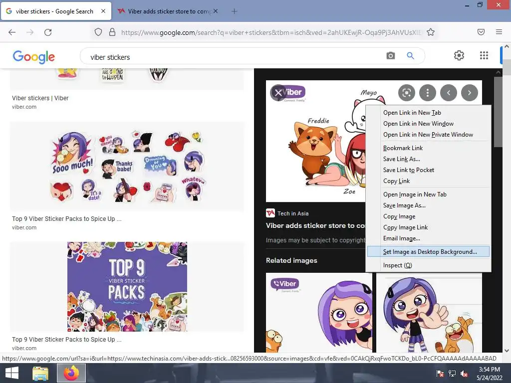Open Google quick settings gear
The height and width of the screenshot is (383, 511).
459,55
